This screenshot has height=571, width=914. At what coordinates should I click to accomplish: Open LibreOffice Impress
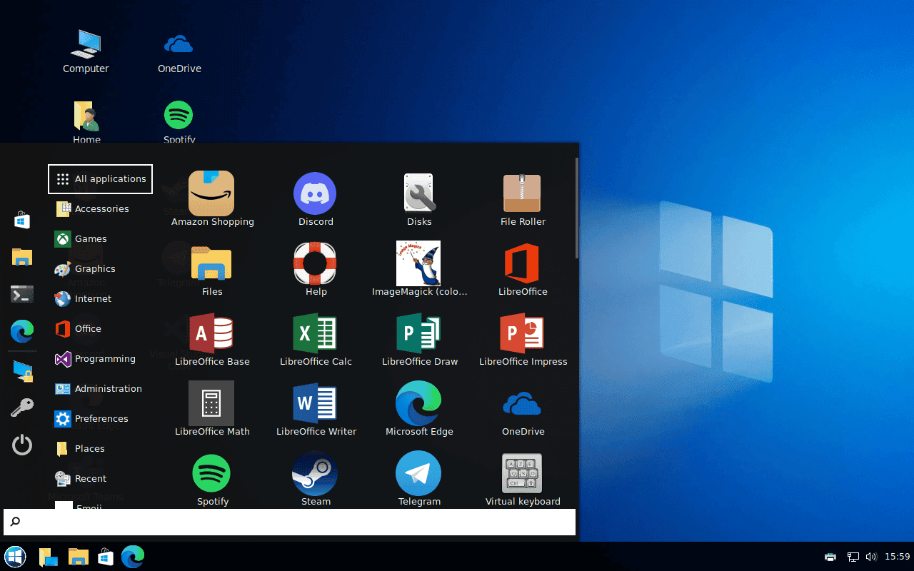pyautogui.click(x=523, y=339)
